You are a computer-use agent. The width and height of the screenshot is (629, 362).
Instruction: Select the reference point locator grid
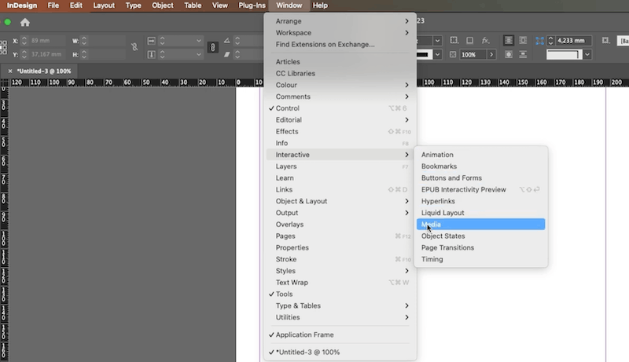coord(3,47)
